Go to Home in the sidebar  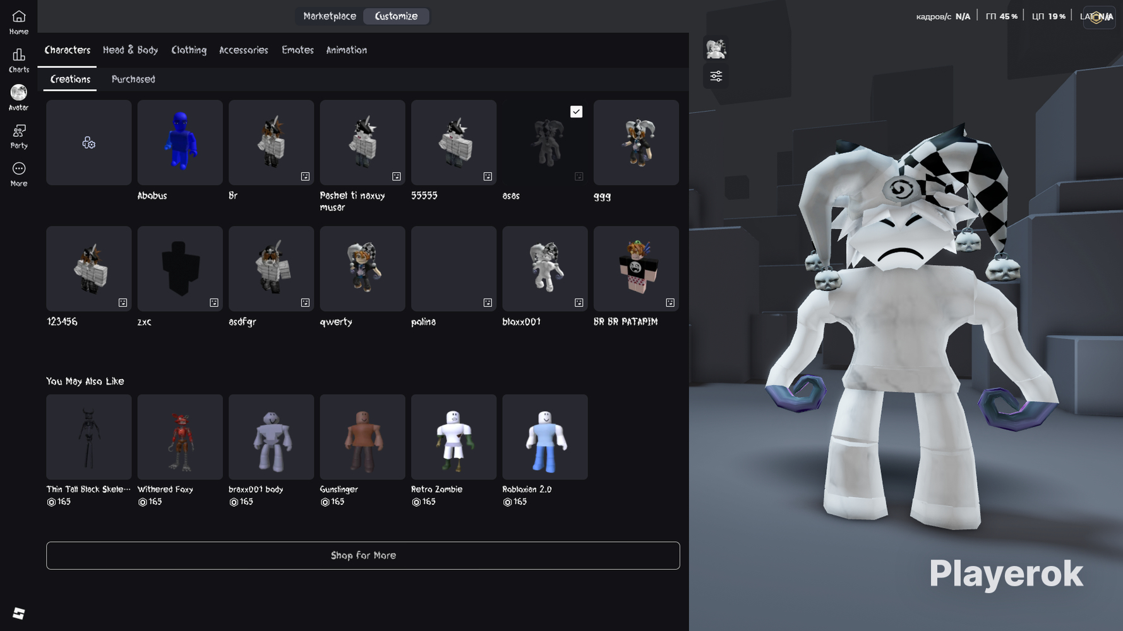pos(19,22)
